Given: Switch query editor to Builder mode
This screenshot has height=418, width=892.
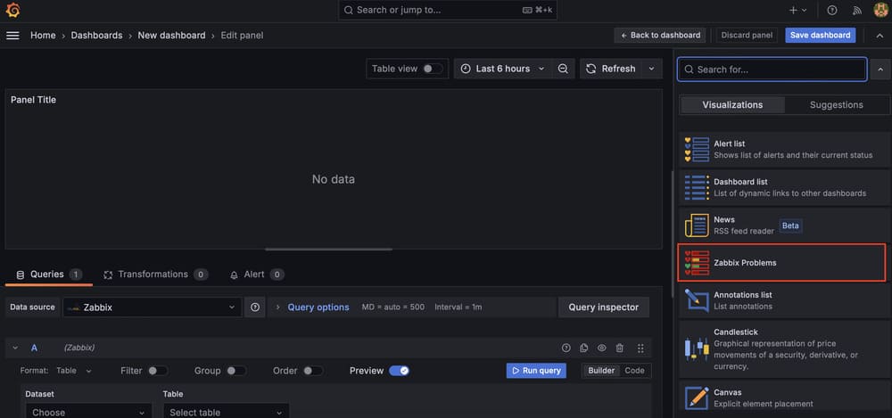Looking at the screenshot, I should (601, 371).
